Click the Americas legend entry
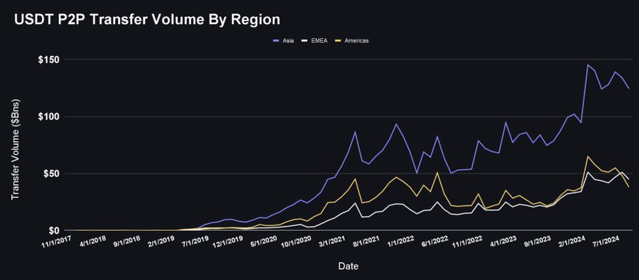 point(351,40)
